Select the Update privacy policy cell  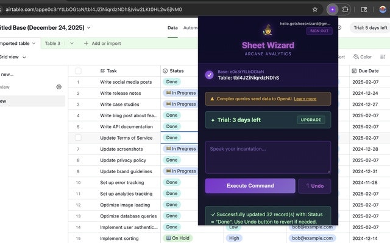(x=123, y=160)
